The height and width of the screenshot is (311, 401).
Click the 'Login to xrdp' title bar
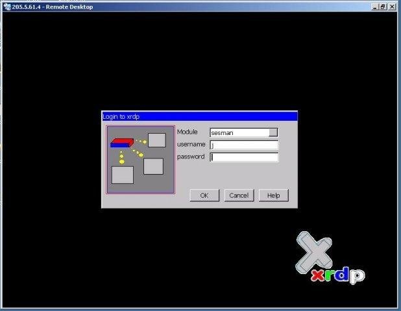pyautogui.click(x=199, y=116)
